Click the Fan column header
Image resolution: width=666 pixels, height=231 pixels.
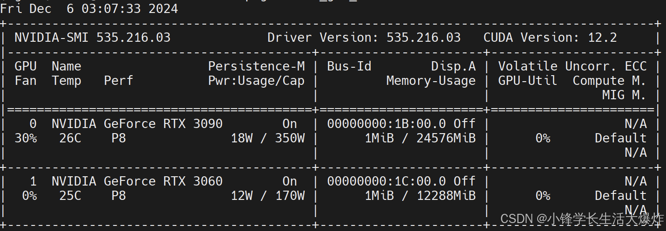(x=26, y=81)
